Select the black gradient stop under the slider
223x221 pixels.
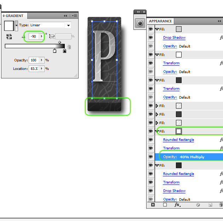64,51
